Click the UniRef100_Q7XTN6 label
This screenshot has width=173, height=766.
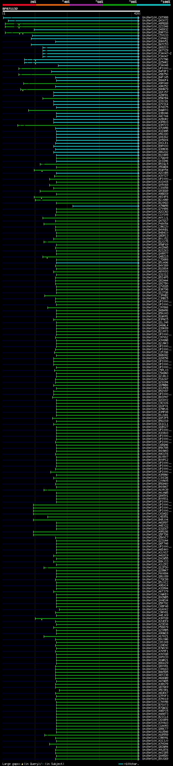155,60
